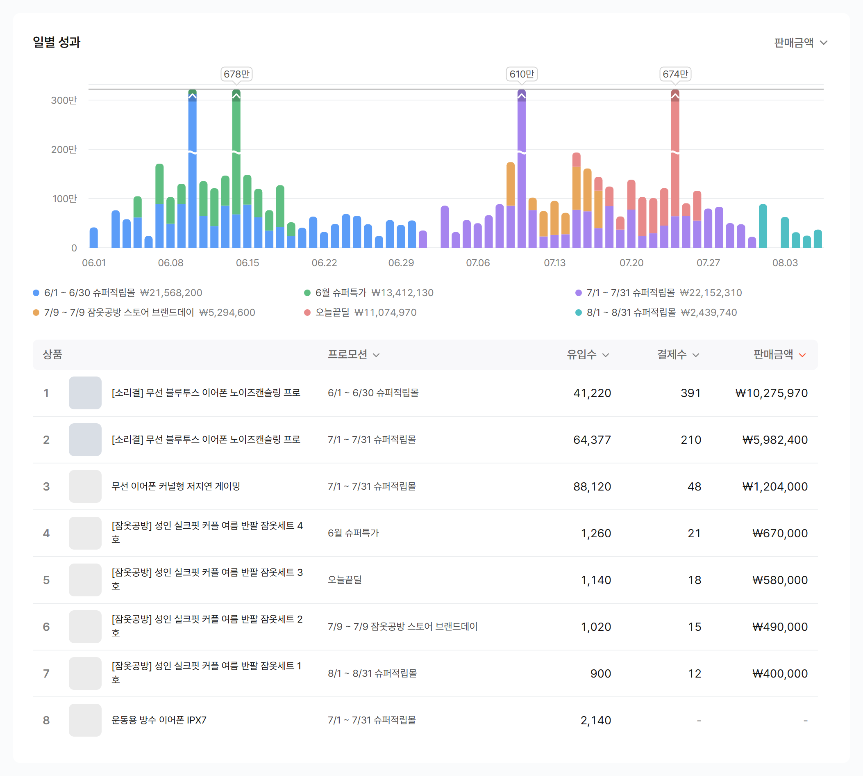Toggle the 잠옷공방 스토어 브랜드데이 legend series

point(144,313)
